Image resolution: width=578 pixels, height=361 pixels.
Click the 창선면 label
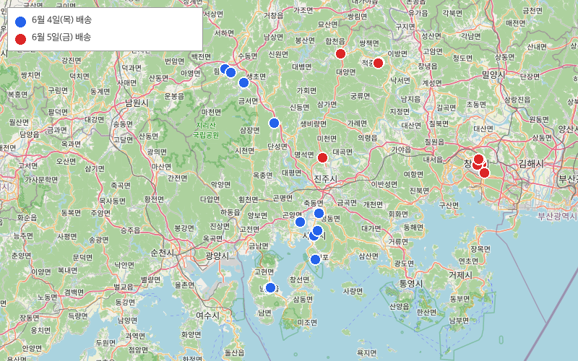[x=299, y=279]
